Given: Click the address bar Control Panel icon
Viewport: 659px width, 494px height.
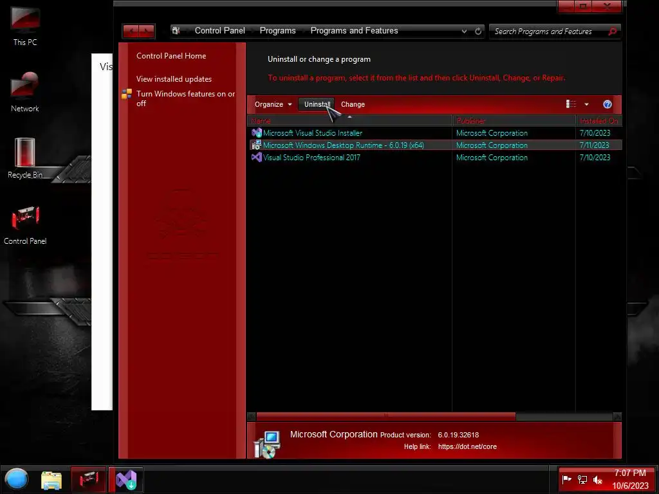Looking at the screenshot, I should click(x=176, y=31).
